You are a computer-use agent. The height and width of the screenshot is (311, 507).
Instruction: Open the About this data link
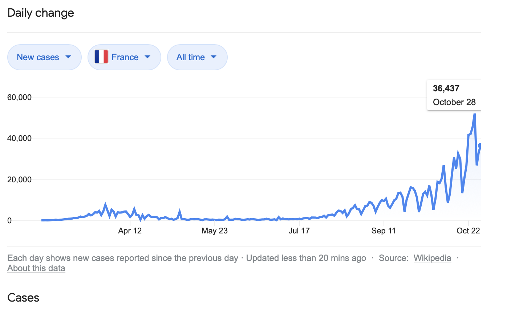(x=36, y=268)
